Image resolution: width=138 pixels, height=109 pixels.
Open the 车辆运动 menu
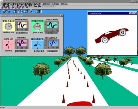pos(64,4)
